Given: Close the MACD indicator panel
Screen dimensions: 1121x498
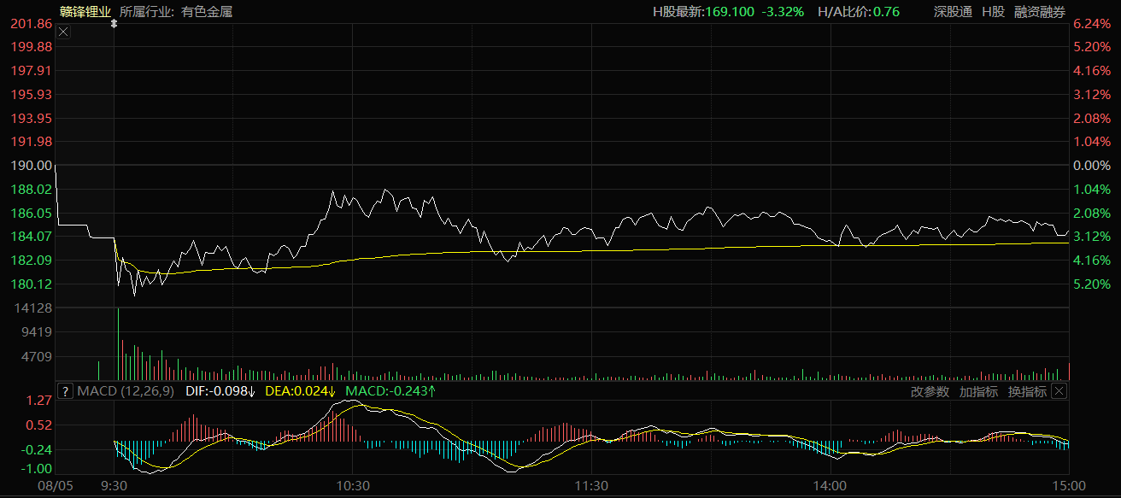Looking at the screenshot, I should click(1059, 391).
